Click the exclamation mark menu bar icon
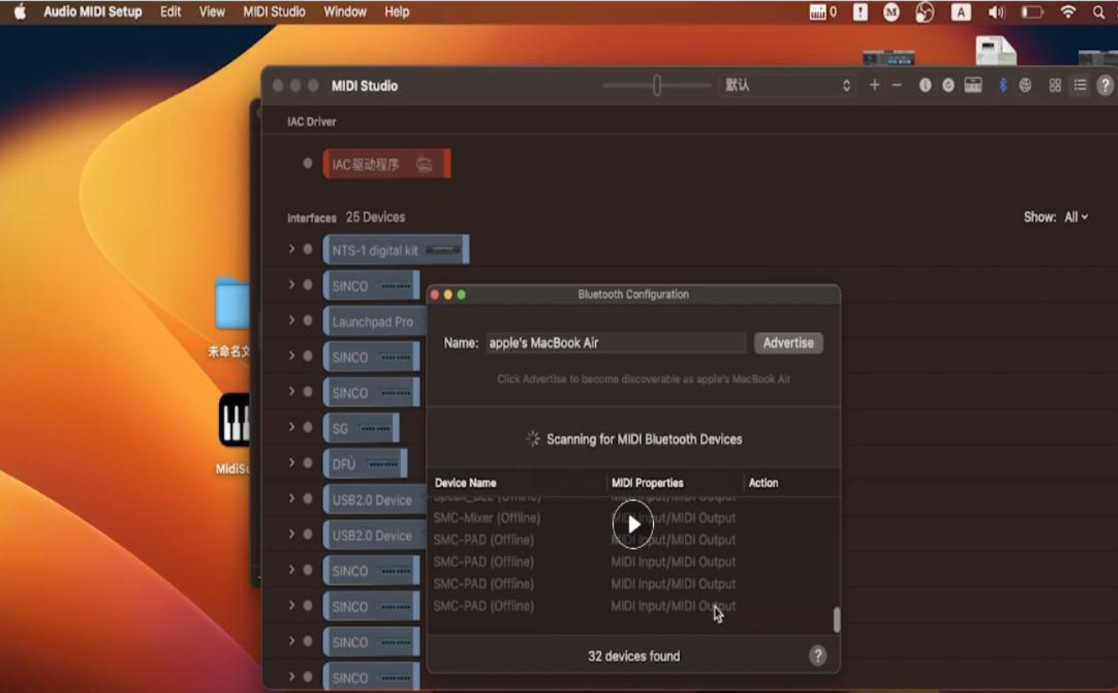The height and width of the screenshot is (693, 1118). 860,12
